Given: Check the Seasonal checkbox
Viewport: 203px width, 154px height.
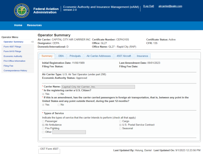Looking at the screenshot, I should pos(120,128).
